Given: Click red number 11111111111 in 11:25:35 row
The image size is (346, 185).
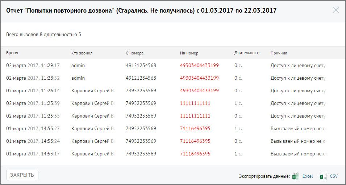Looking at the screenshot, I should tap(195, 116).
